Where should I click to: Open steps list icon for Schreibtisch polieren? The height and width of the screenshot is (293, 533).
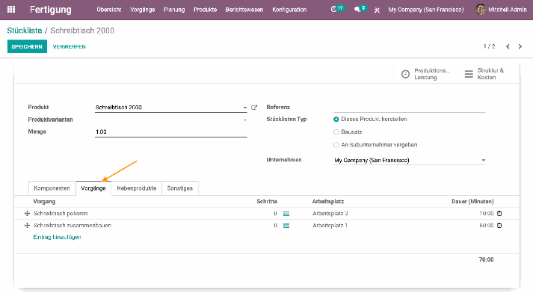pyautogui.click(x=286, y=214)
